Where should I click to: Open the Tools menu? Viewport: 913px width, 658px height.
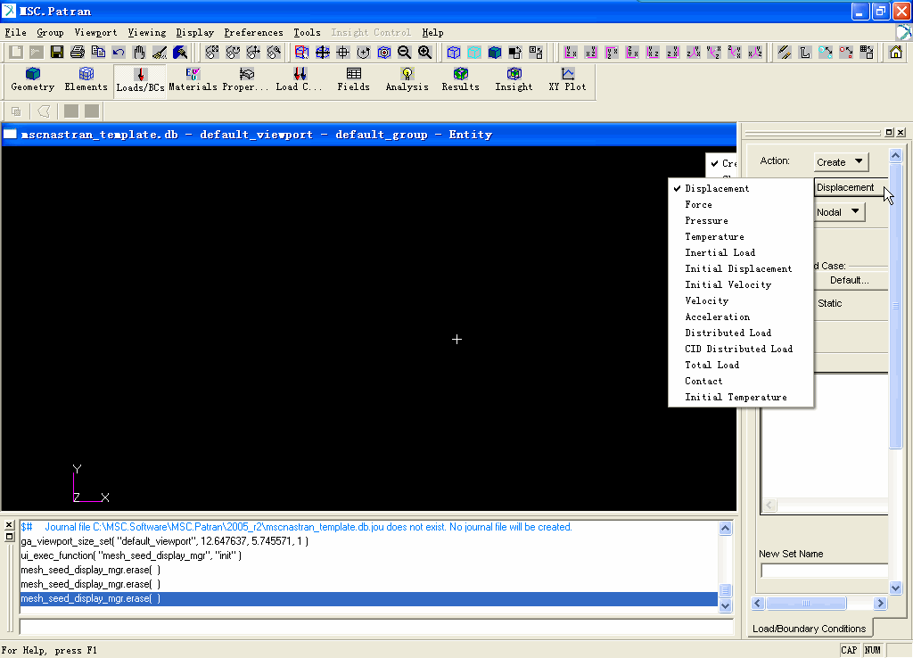point(307,33)
